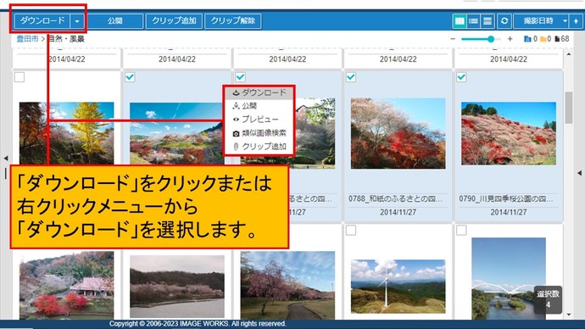Uncheck the checkbox for 0790_川見四季桜公園 photo
The height and width of the screenshot is (329, 585).
[461, 77]
